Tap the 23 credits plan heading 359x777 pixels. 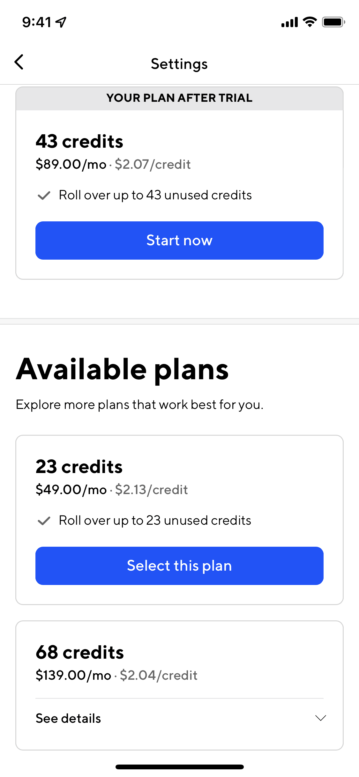tap(79, 467)
